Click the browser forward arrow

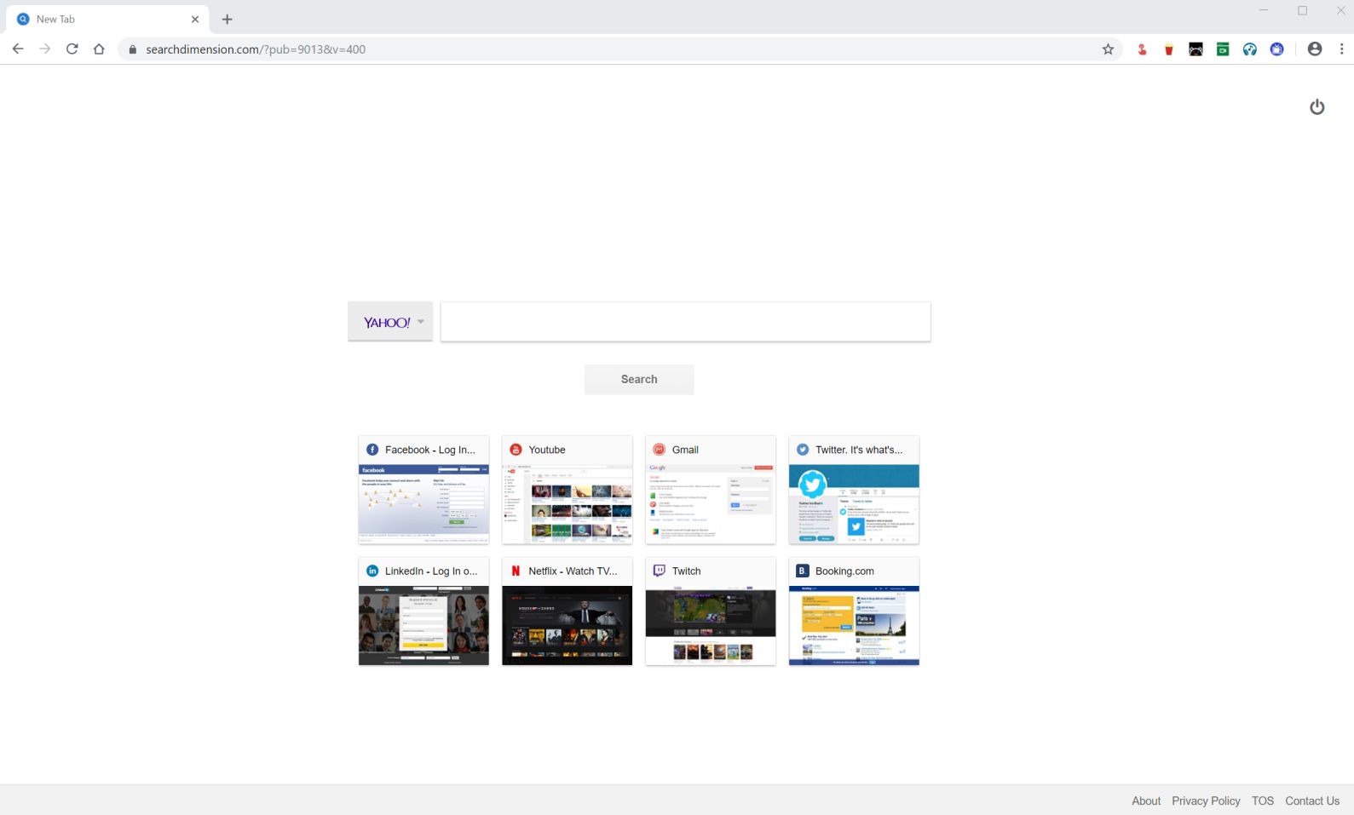pyautogui.click(x=45, y=49)
